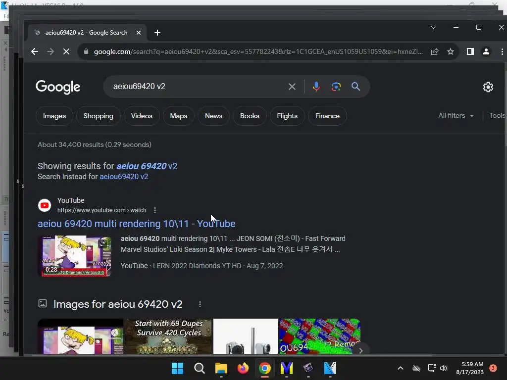Click the YouTube watch URL breadcrumb
This screenshot has width=507, height=380.
(102, 210)
